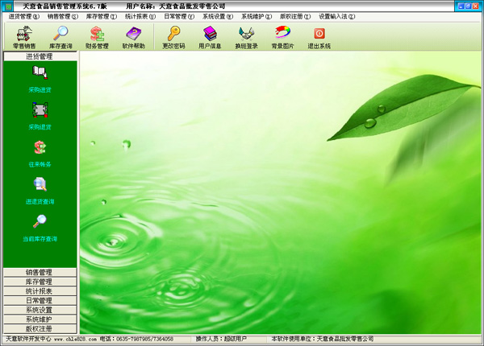Open 财务管理 from the toolbar

point(98,37)
